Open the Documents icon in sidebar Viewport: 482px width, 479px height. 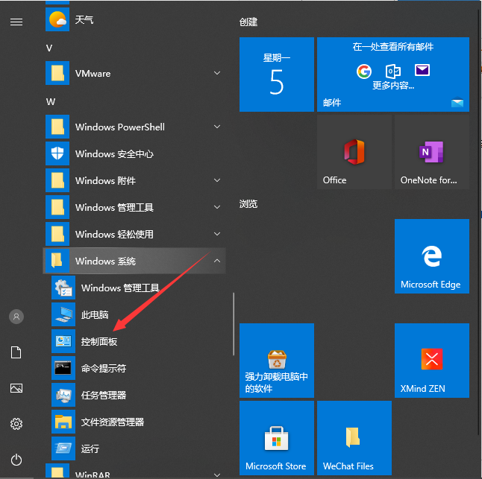(16, 352)
